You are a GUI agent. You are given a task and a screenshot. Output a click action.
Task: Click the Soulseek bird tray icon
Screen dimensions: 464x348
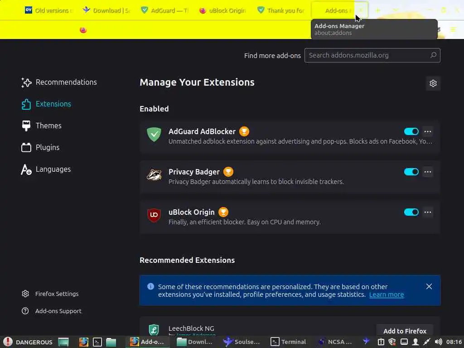pyautogui.click(x=366, y=341)
